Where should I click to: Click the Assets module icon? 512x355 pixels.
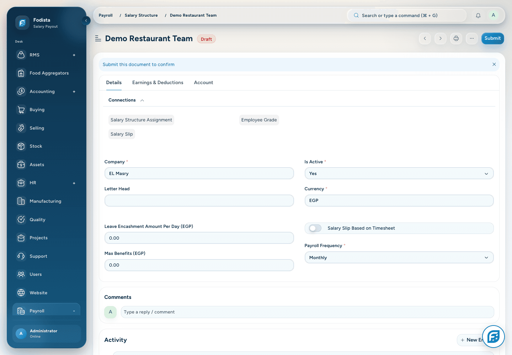click(21, 165)
